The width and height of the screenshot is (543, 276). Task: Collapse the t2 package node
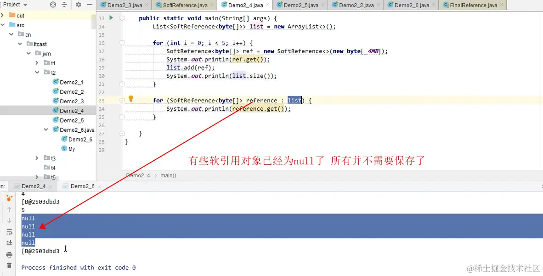pyautogui.click(x=38, y=72)
